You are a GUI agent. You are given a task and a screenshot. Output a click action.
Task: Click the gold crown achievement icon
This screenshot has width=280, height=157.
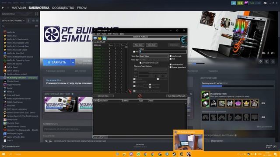[246, 103]
